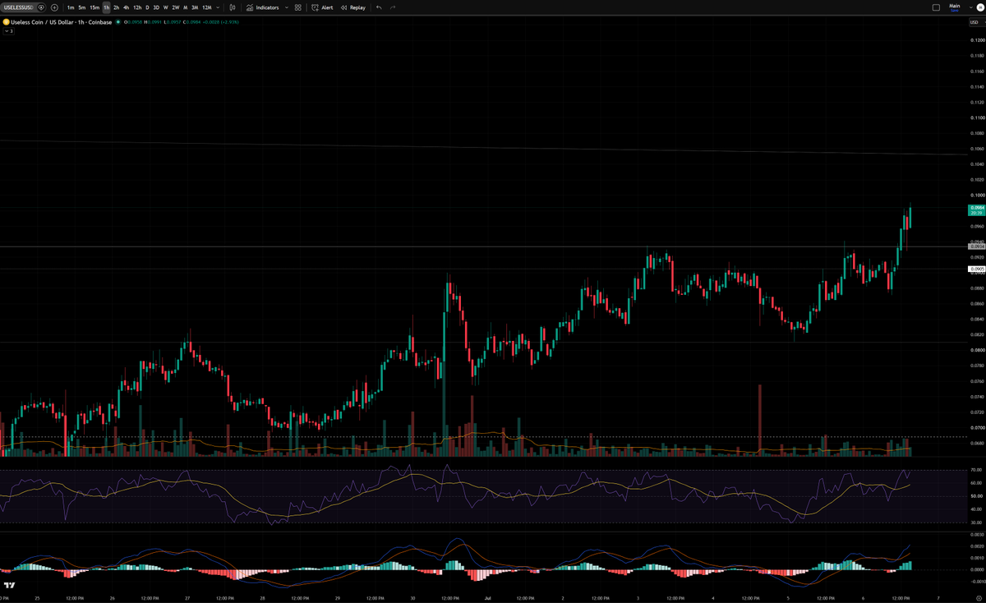The image size is (986, 603).
Task: Click the redo arrow icon
Action: tap(393, 7)
